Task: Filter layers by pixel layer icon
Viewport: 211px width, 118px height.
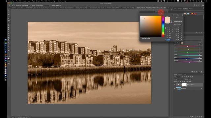Action: 182,77
